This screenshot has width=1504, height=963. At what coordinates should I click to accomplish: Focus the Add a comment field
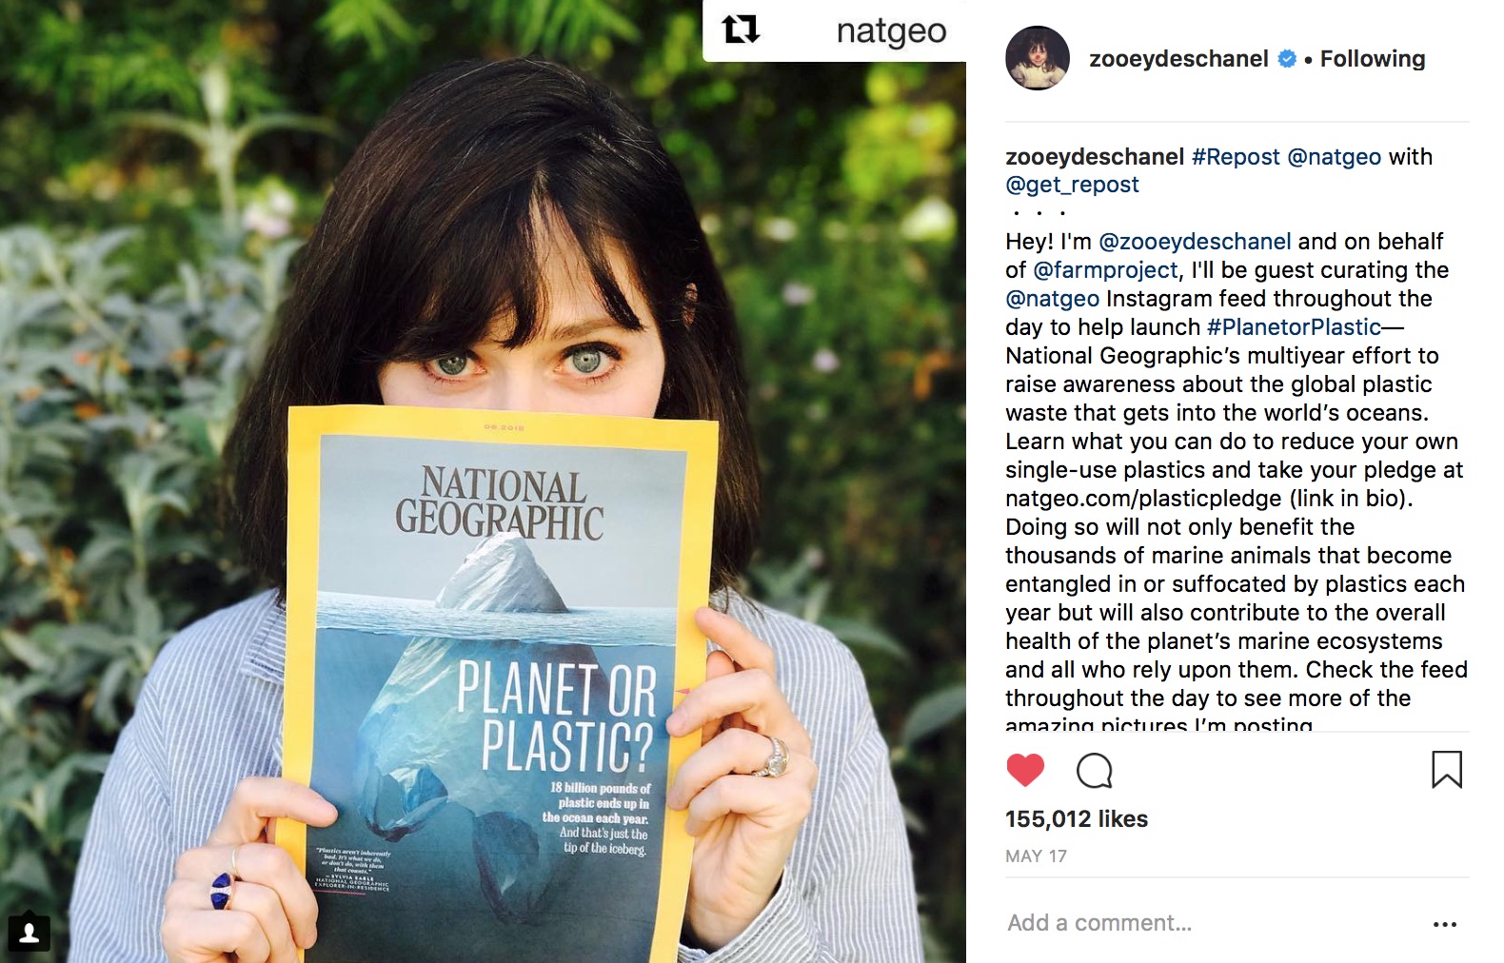[x=1099, y=923]
